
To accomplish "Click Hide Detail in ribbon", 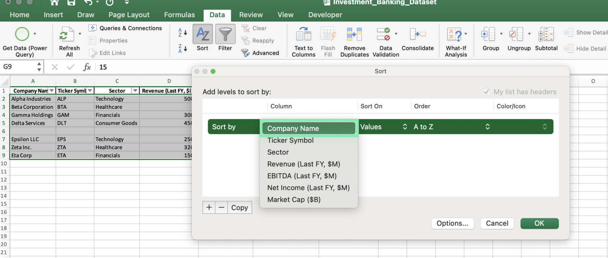I will coord(586,49).
